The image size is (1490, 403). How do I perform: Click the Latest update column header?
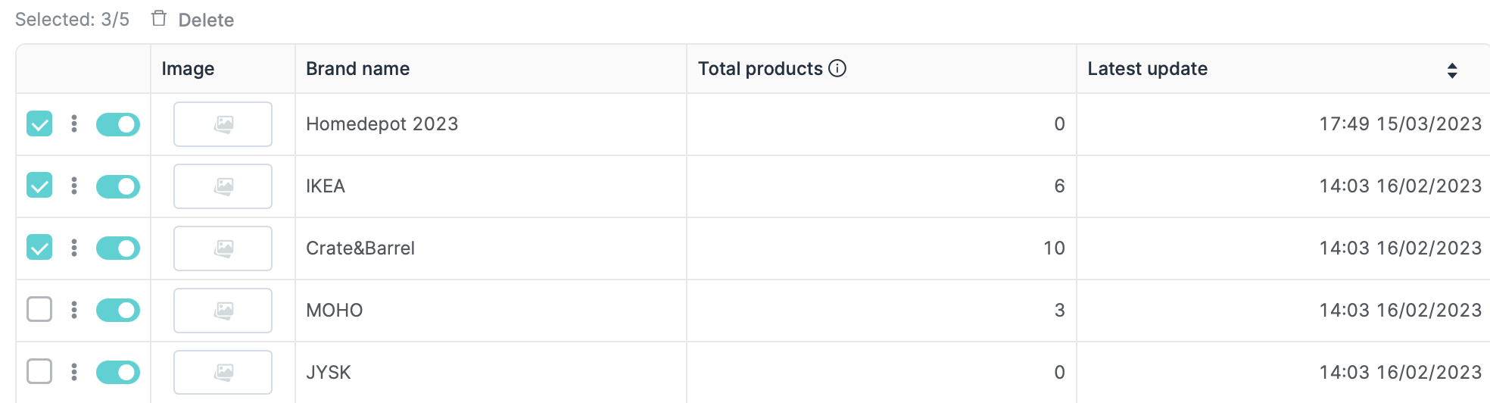1147,69
